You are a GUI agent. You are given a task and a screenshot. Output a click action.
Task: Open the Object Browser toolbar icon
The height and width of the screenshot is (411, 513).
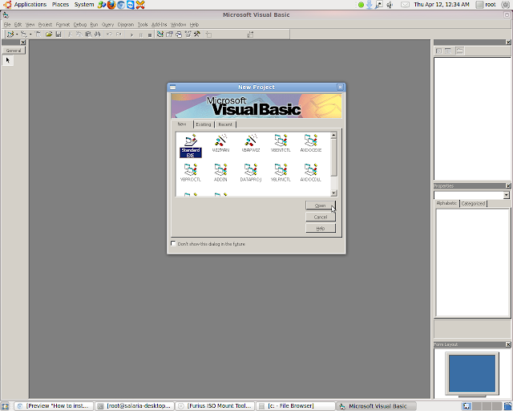click(188, 34)
